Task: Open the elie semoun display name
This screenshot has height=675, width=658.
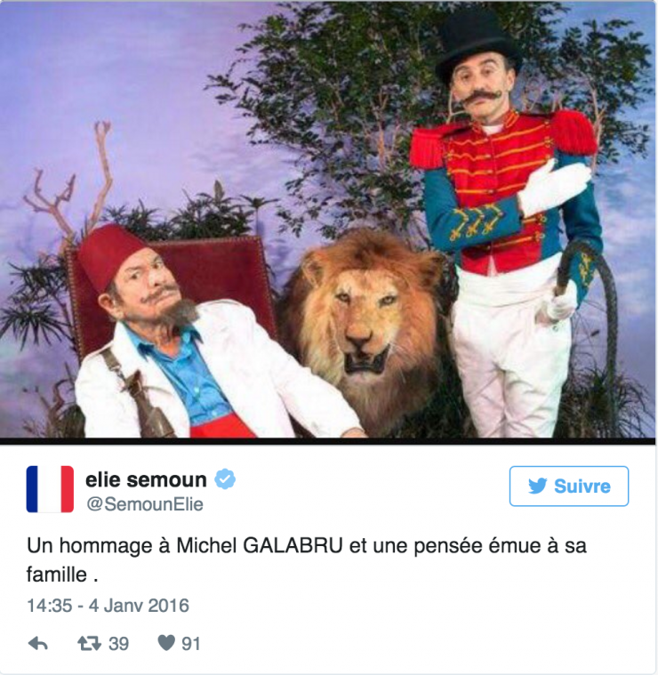Action: point(147,479)
